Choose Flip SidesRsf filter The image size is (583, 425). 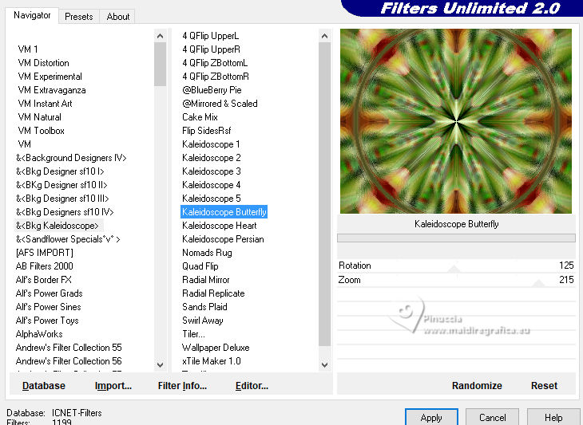point(206,131)
